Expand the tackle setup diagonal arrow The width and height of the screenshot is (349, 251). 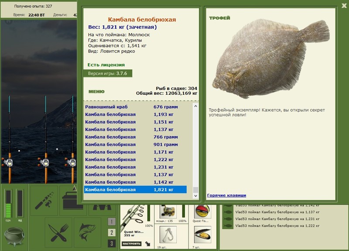(x=147, y=244)
